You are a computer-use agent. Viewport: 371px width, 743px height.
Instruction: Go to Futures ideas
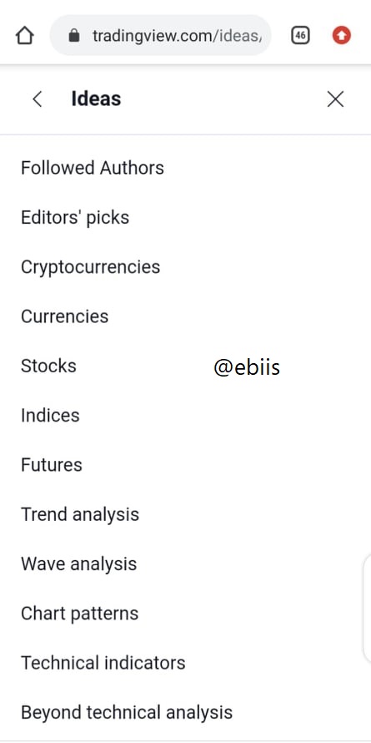(51, 465)
